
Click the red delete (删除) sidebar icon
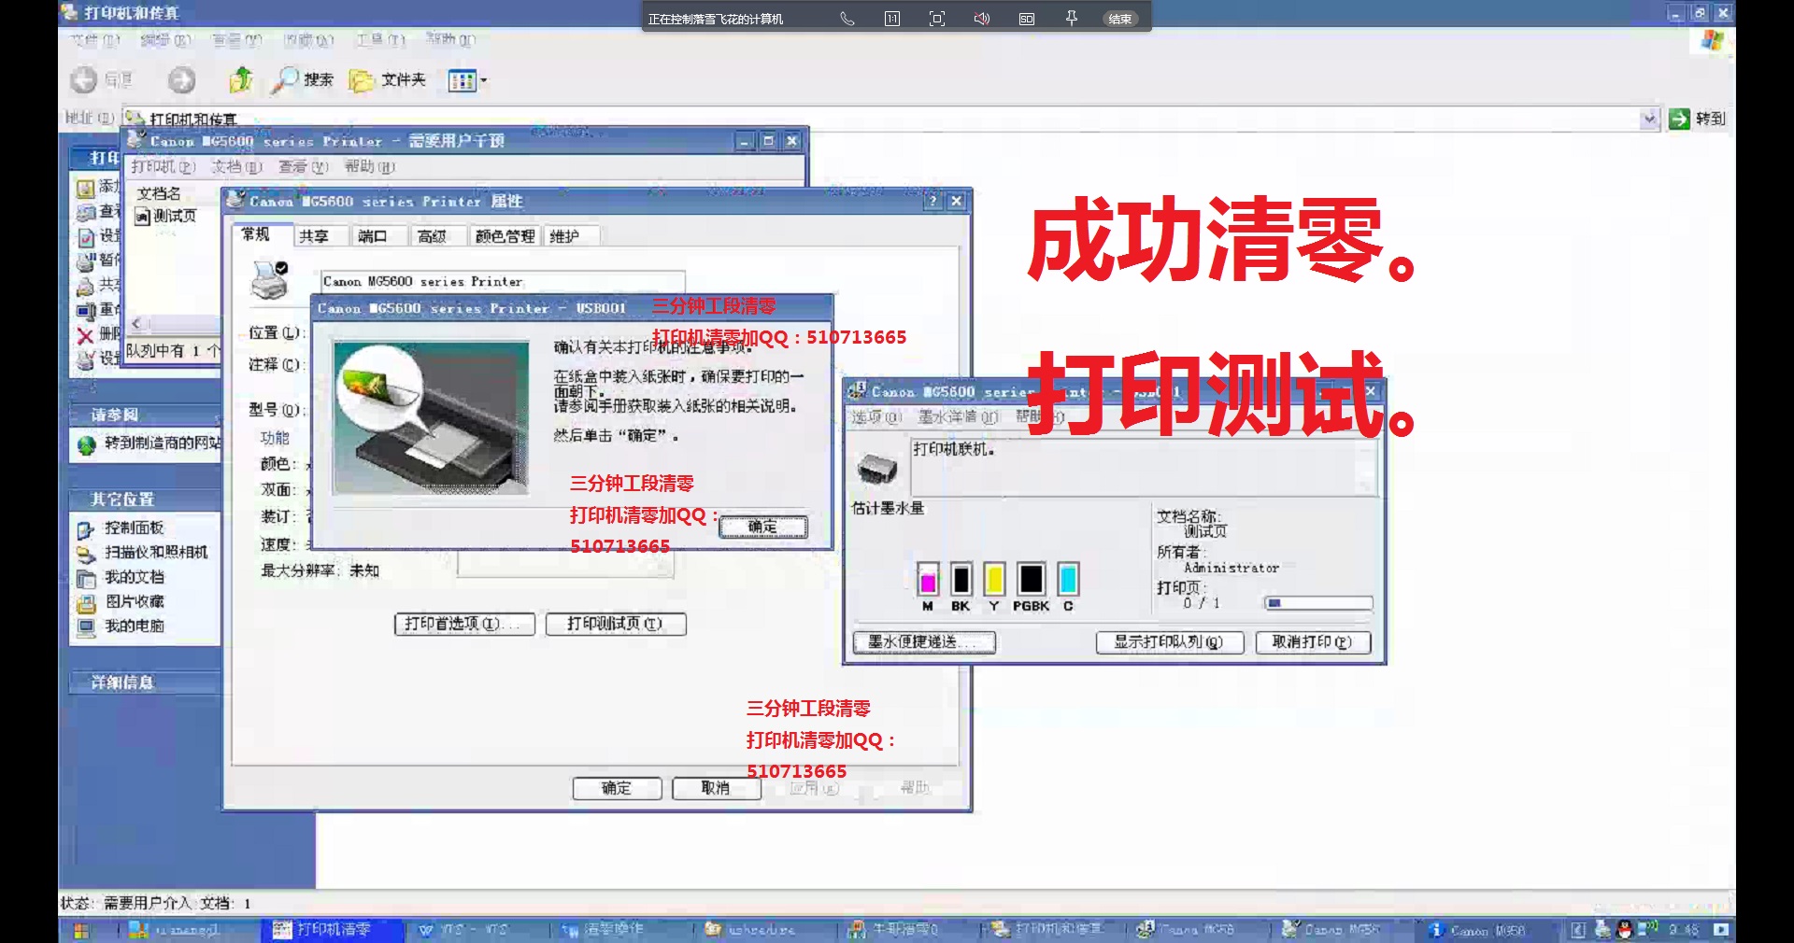[86, 334]
